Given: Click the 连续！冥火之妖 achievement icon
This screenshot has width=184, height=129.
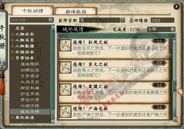Looking at the screenshot, I should [65, 67].
